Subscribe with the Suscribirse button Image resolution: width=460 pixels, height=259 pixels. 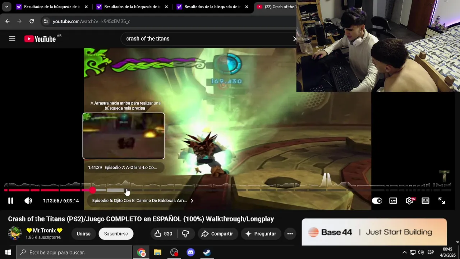tap(116, 234)
